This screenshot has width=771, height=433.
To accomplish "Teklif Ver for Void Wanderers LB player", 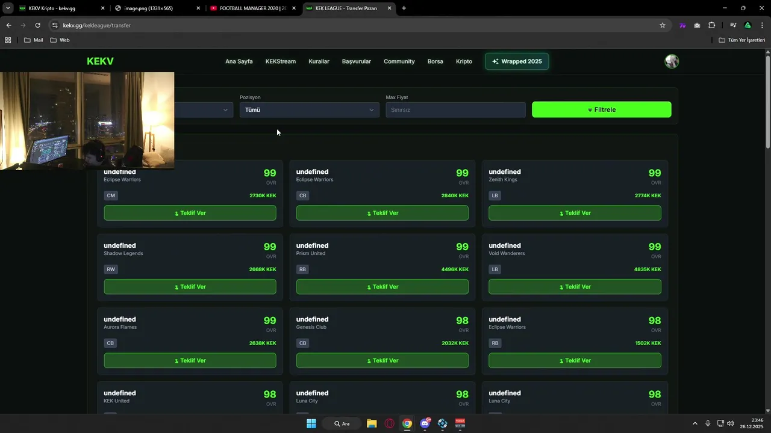I will tap(575, 287).
